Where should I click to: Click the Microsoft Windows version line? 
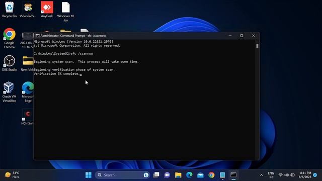click(x=73, y=42)
